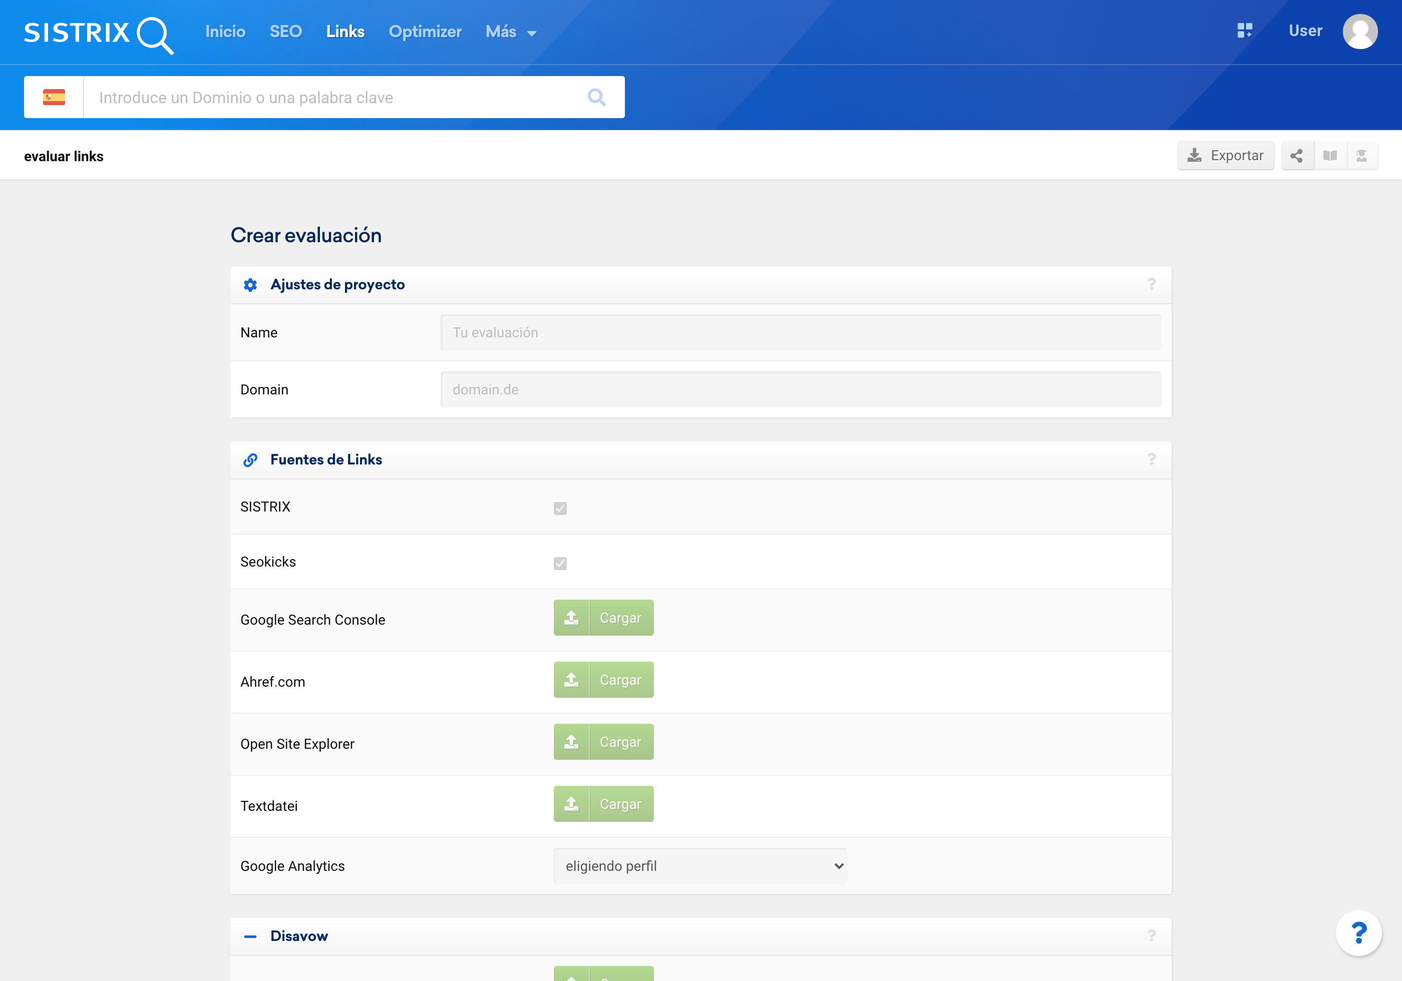Click help icon for Fuentes de Links
Screen dimensions: 1402x981
click(1151, 459)
